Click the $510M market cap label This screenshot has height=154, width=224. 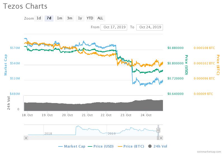point(15,78)
